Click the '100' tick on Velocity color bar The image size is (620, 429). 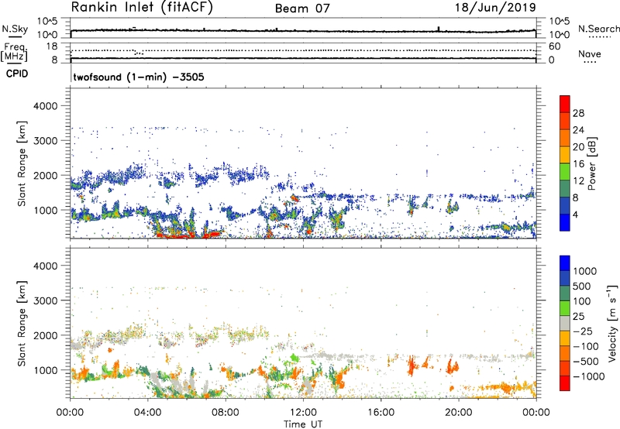tap(582, 301)
